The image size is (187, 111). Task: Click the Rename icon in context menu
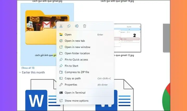(x=77, y=26)
